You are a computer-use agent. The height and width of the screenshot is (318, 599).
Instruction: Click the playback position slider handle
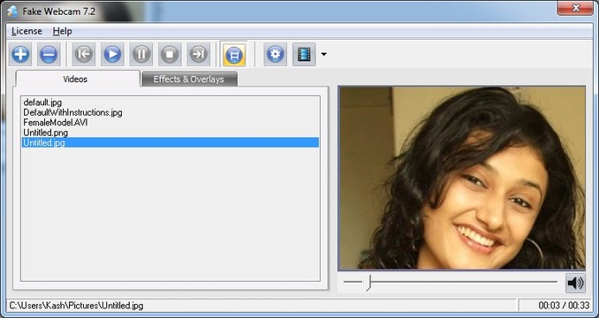[368, 283]
